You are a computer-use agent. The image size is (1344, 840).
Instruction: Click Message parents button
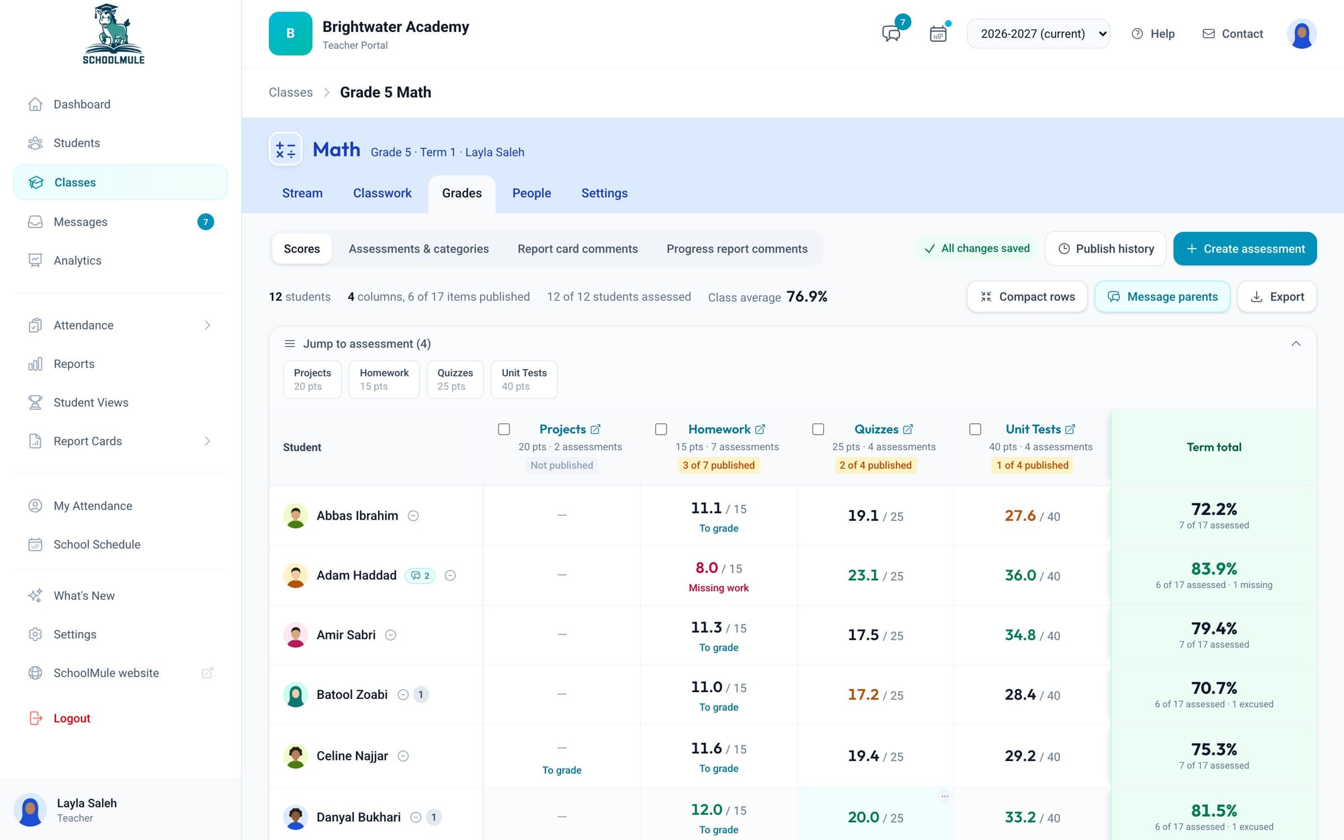(1163, 297)
